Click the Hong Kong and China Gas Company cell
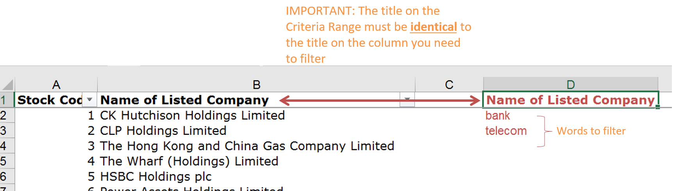Viewport: 677px width, 191px height. tap(247, 146)
